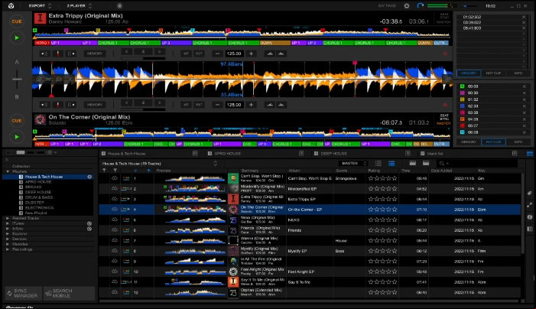Screen dimensions: 536x309
Task: Switch upper cue panel to HOT CUE tab
Action: pos(493,73)
